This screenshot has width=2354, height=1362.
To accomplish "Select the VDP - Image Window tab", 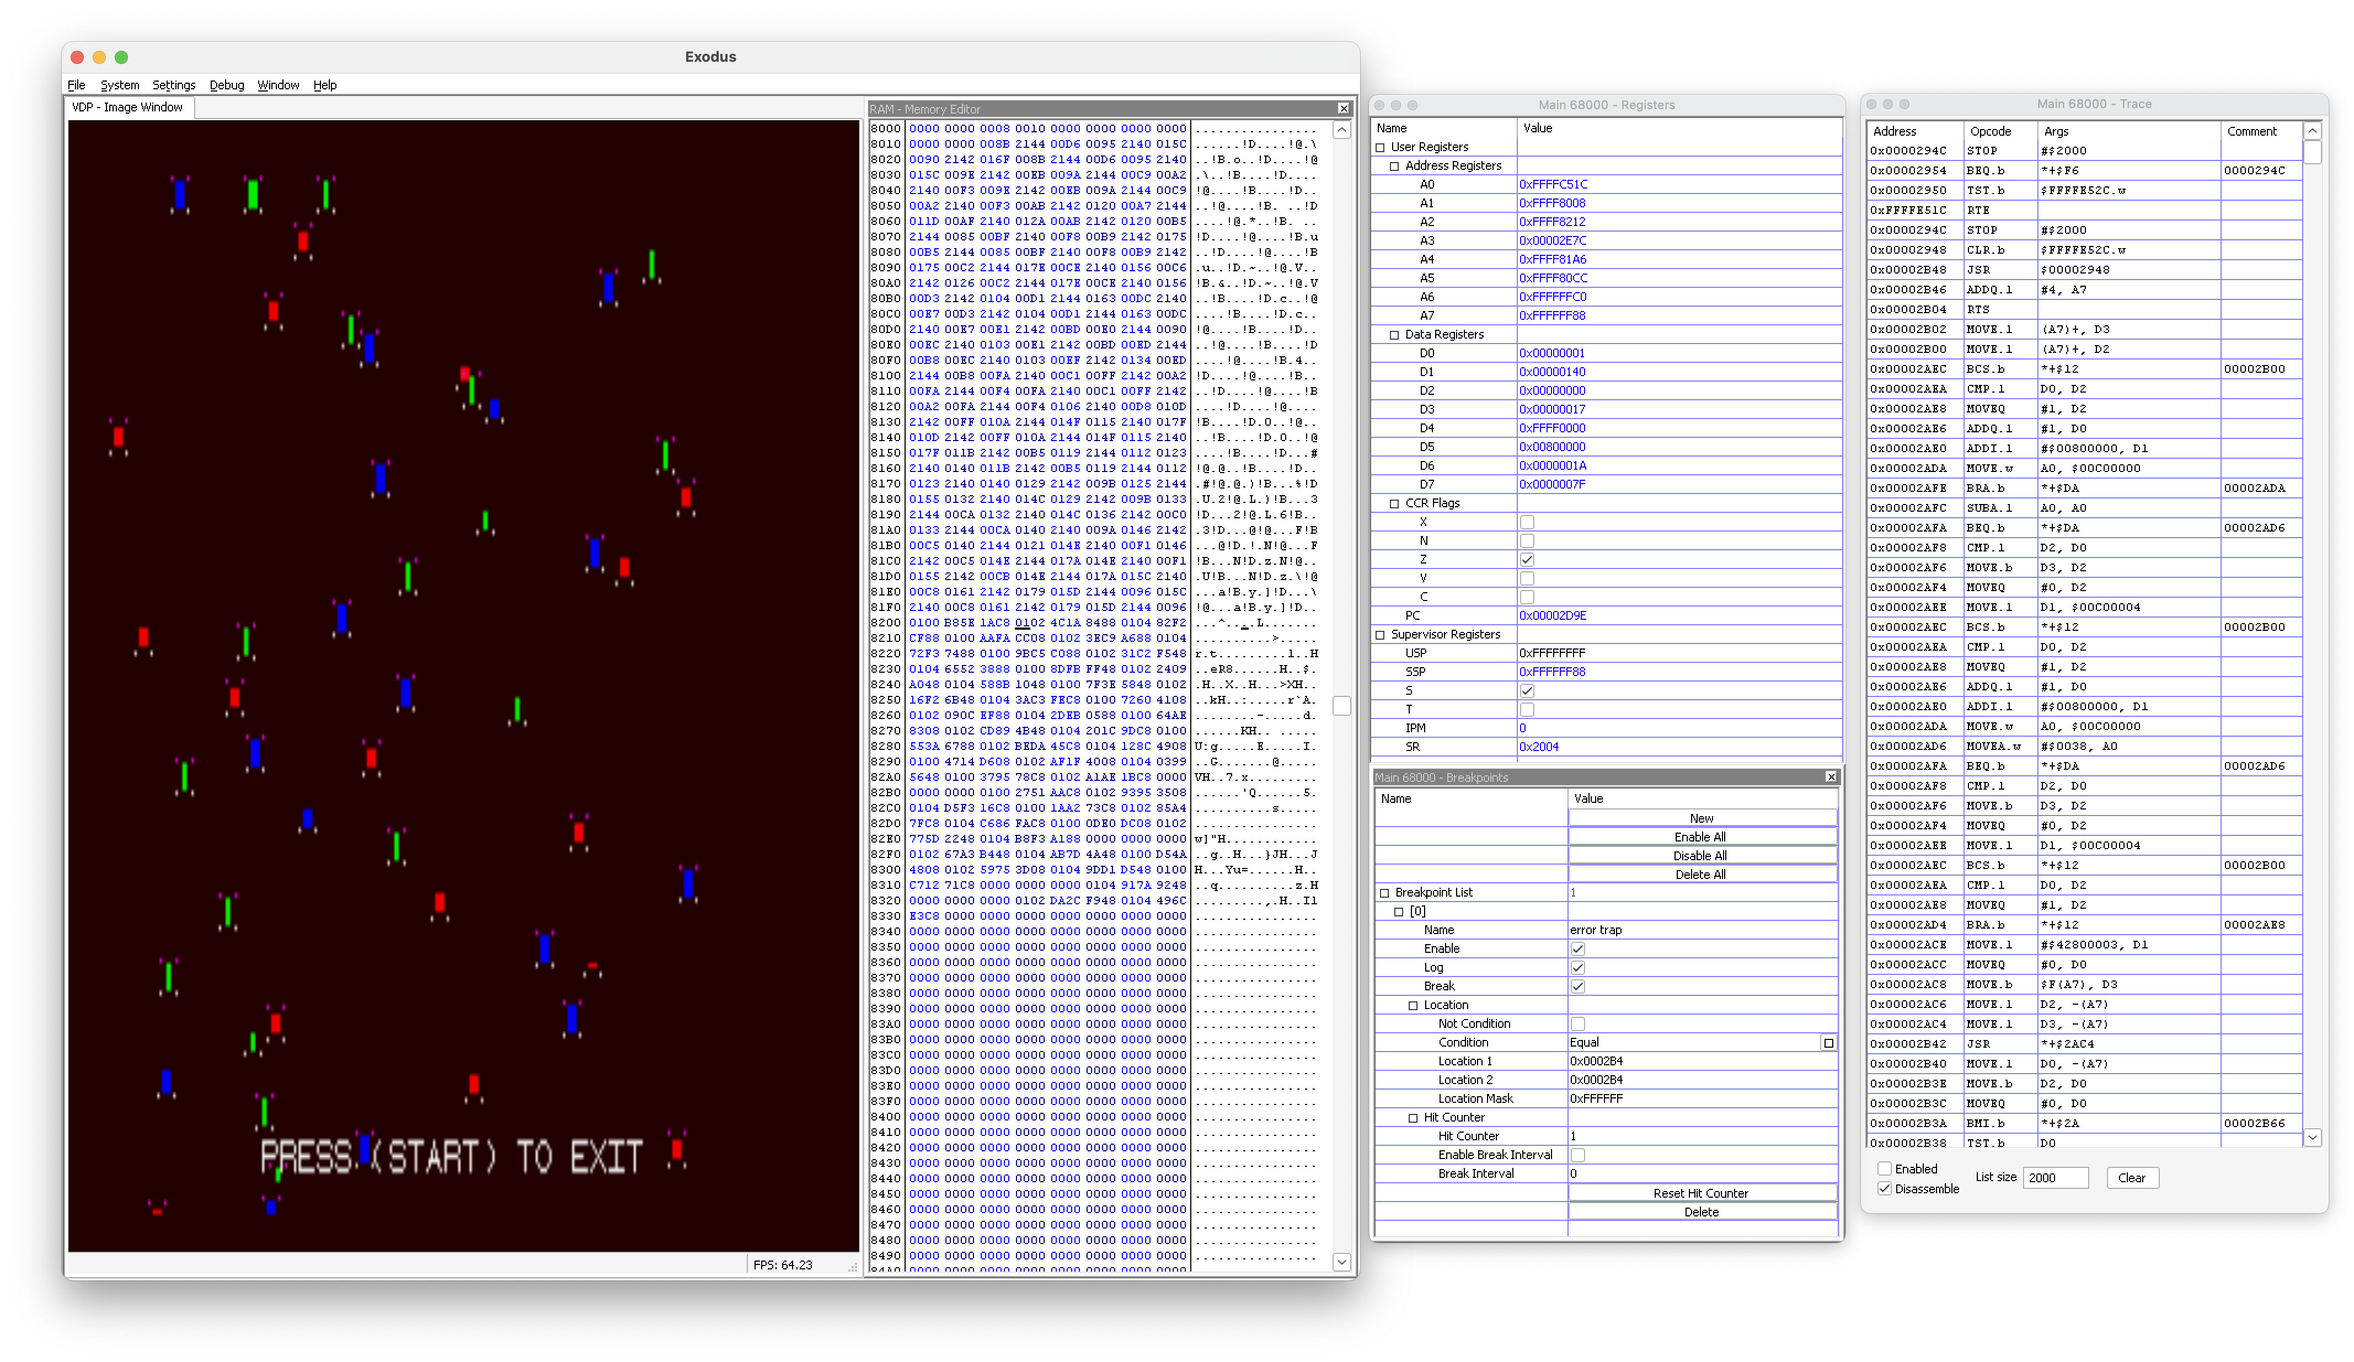I will (128, 108).
